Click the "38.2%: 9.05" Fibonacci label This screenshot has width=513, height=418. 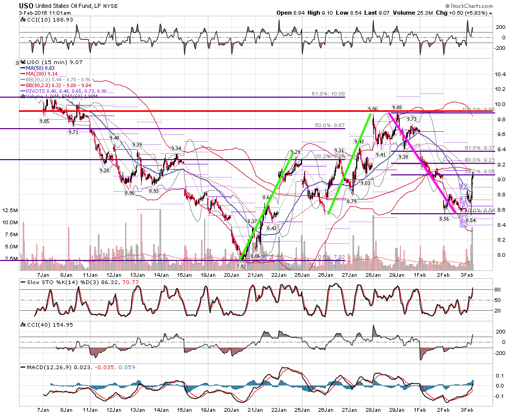point(480,171)
